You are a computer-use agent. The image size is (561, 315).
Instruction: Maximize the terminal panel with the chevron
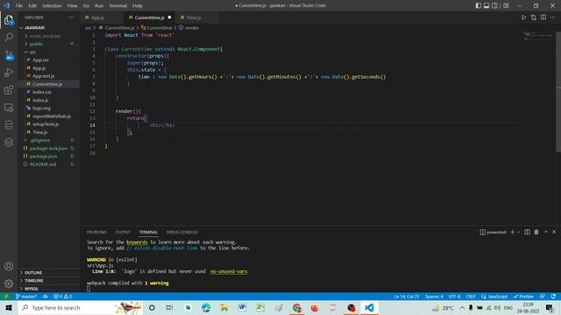tap(546, 232)
